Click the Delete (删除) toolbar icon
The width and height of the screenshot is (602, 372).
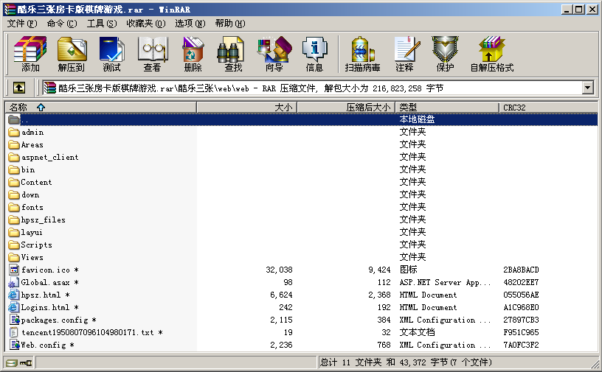(193, 54)
